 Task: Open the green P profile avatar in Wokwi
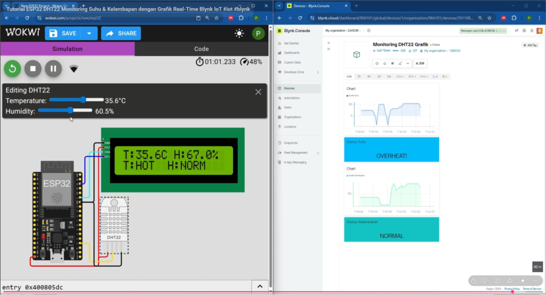click(258, 34)
